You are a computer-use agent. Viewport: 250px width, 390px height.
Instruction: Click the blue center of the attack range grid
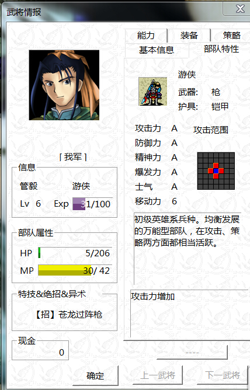pos(216,171)
